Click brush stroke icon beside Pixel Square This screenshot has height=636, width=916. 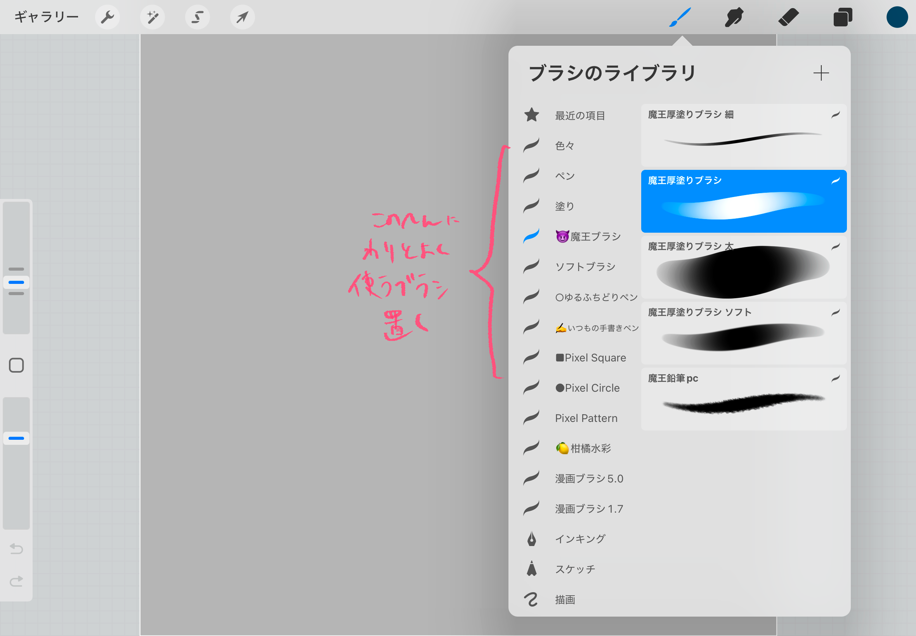[531, 357]
